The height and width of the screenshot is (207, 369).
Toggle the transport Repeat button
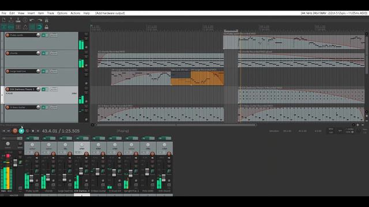point(27,131)
